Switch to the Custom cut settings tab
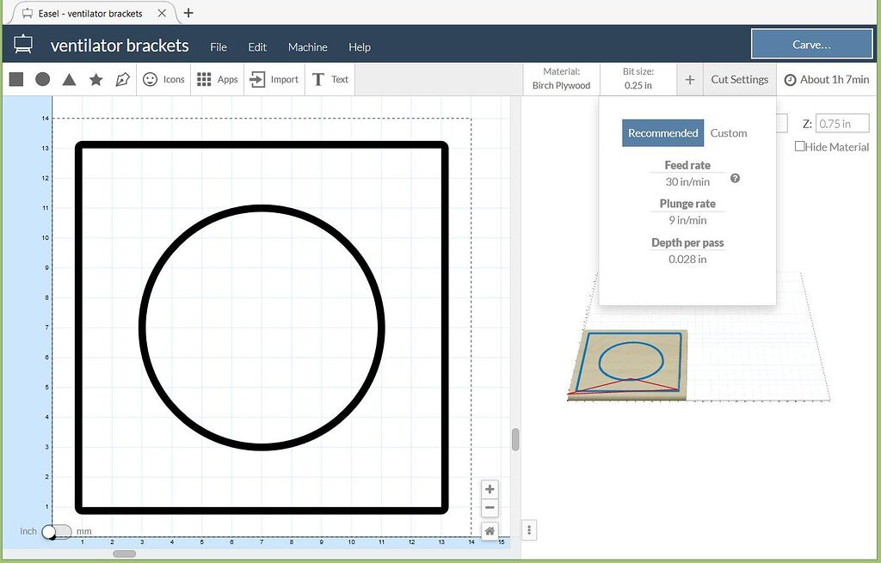 coord(728,133)
